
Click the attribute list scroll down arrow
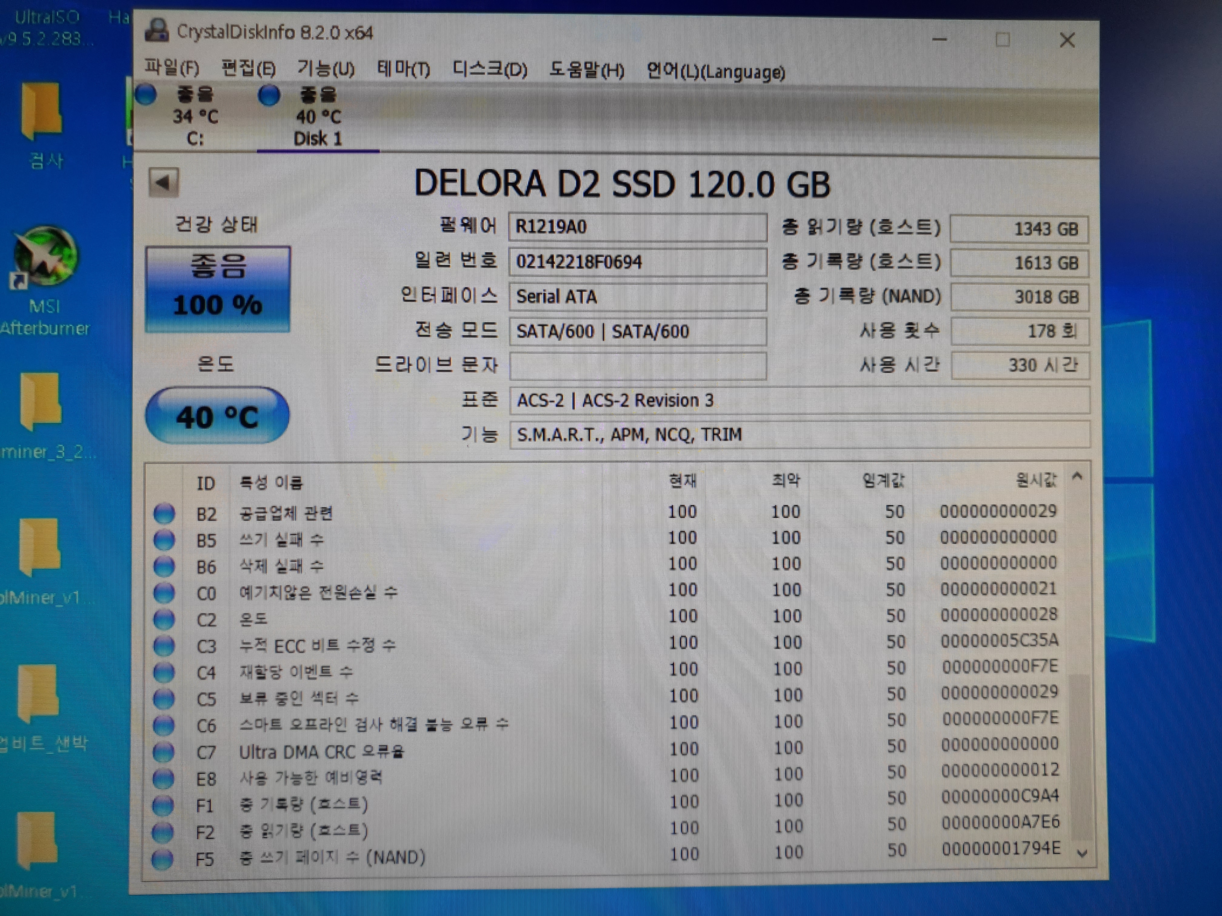tap(1082, 853)
